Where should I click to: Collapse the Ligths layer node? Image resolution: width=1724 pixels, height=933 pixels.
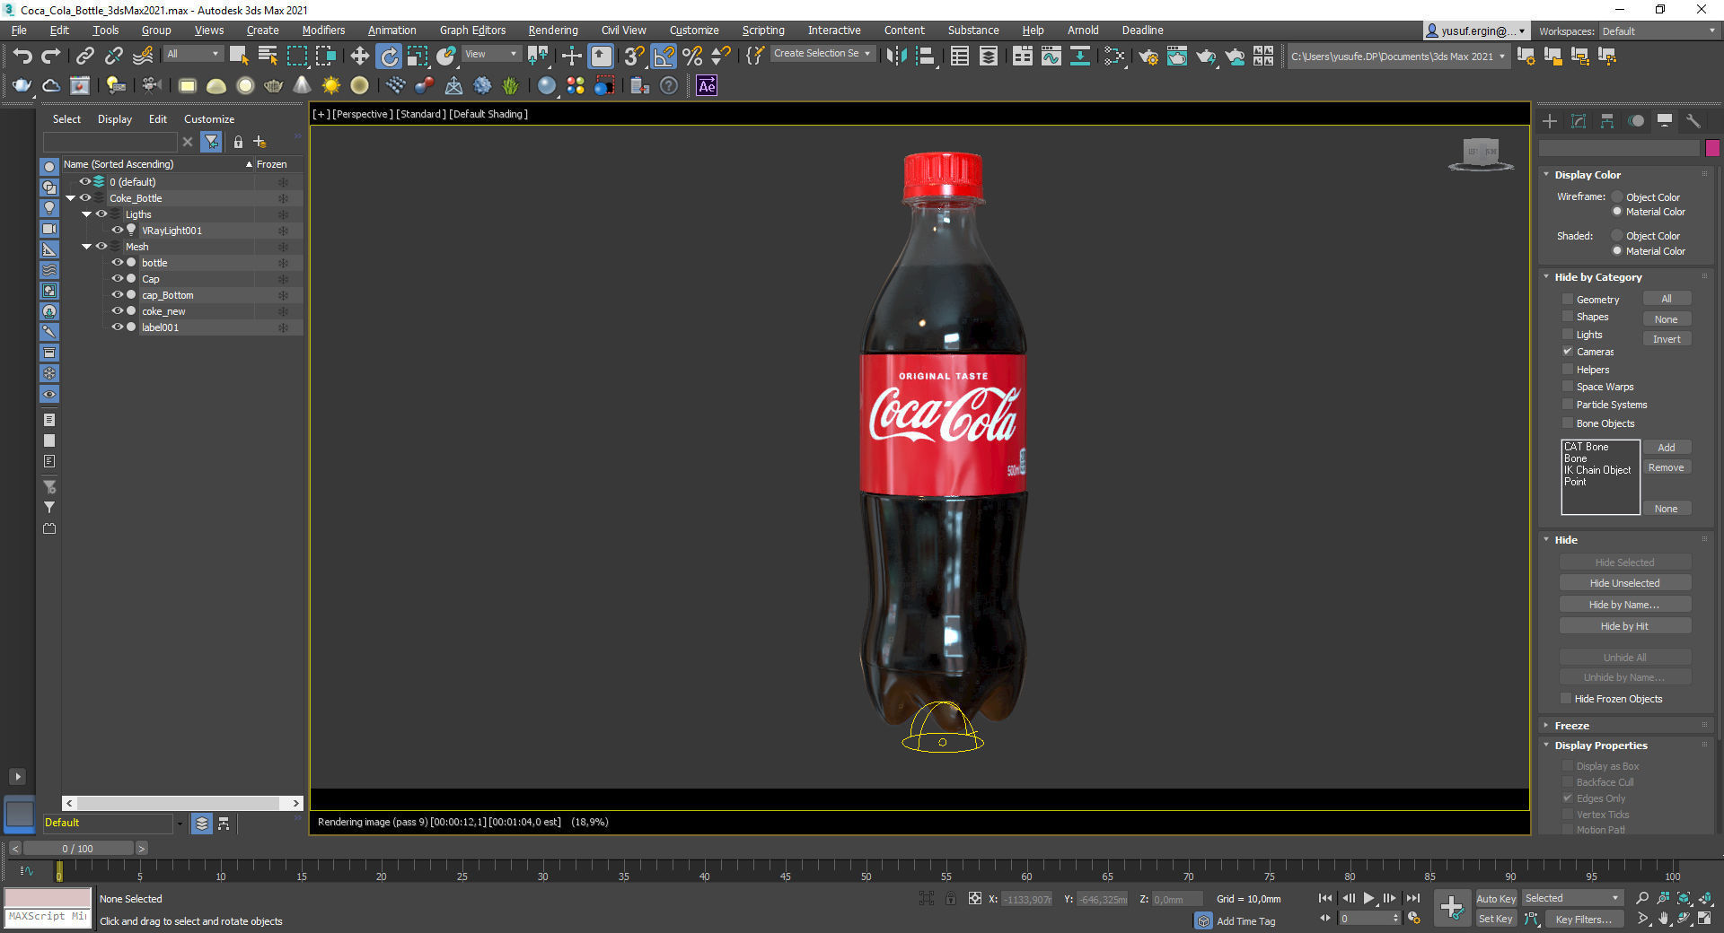tap(86, 214)
